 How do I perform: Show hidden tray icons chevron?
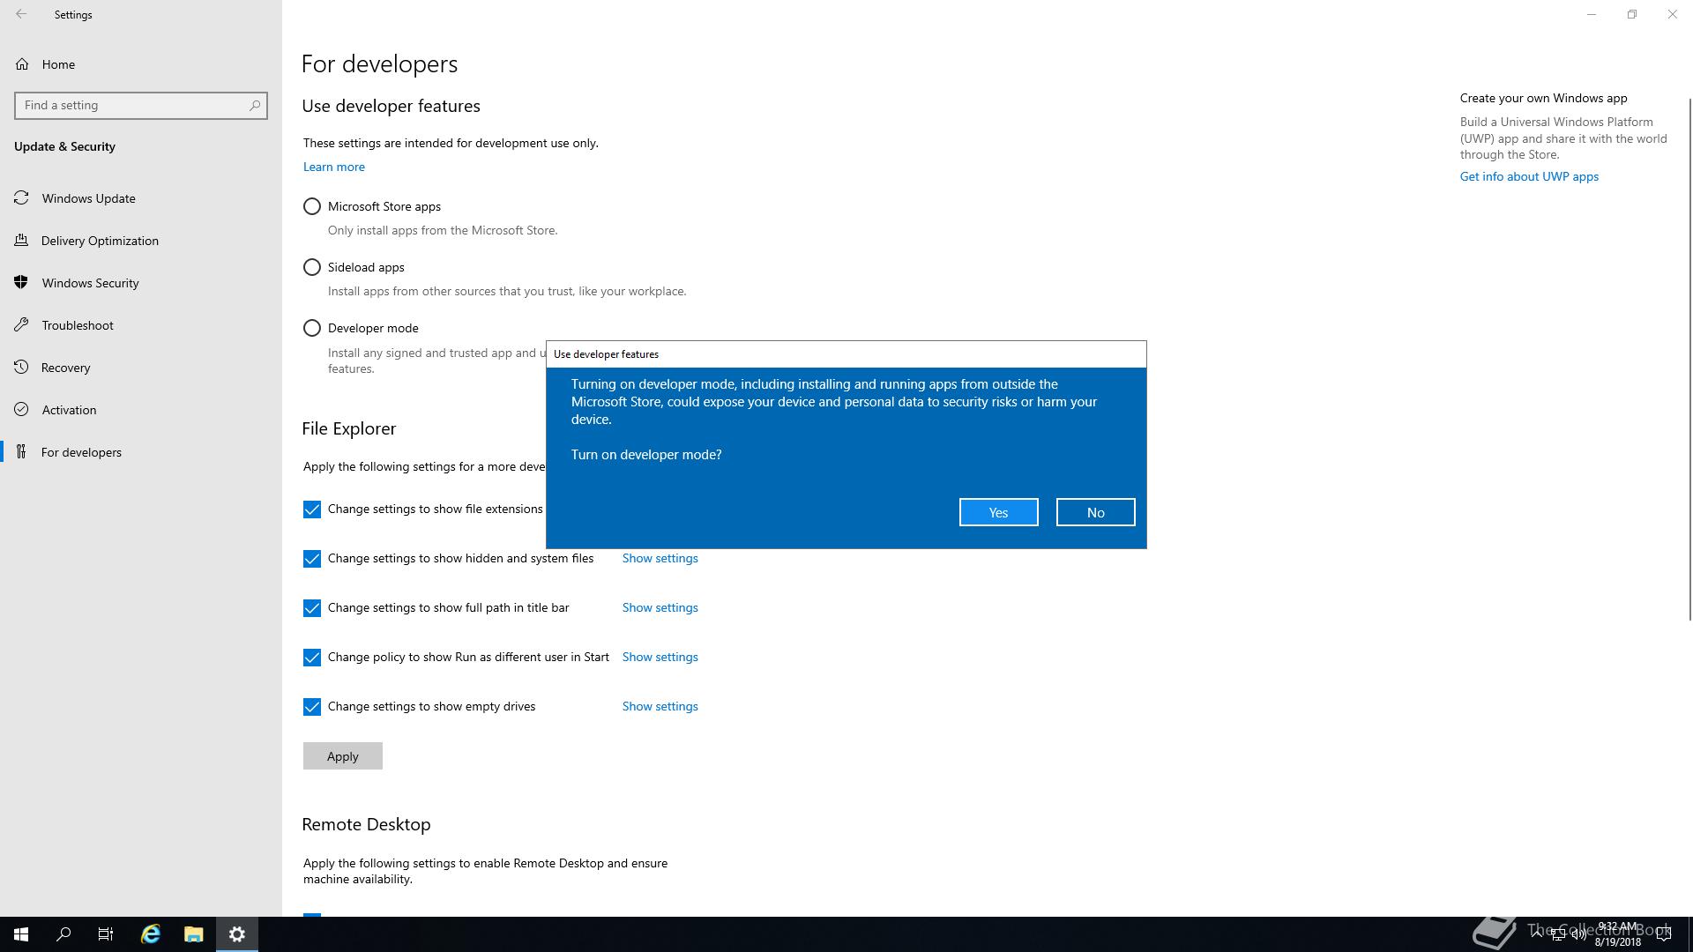coord(1537,934)
